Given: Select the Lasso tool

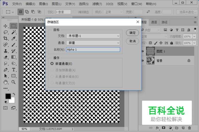Looking at the screenshot, I should coord(6,32).
